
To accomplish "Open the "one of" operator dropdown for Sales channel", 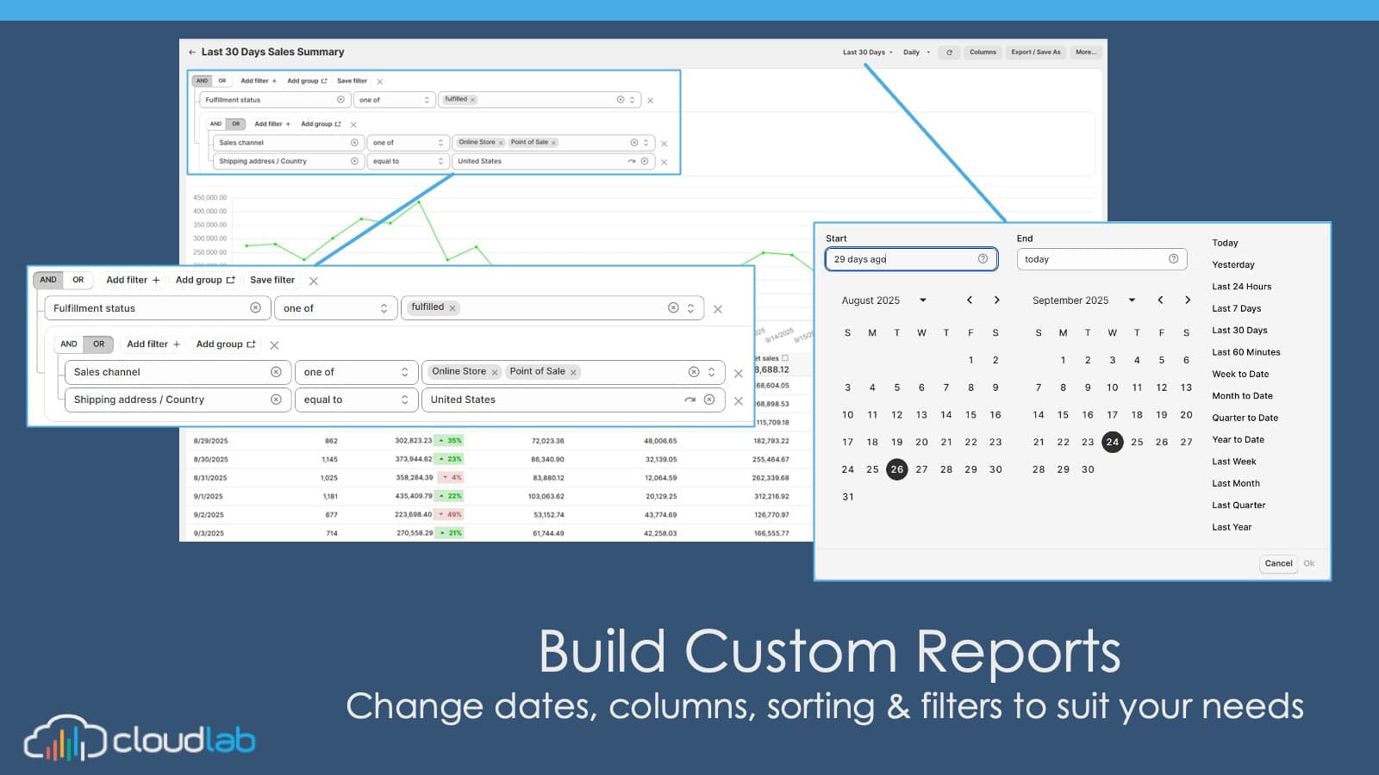I will pos(356,372).
